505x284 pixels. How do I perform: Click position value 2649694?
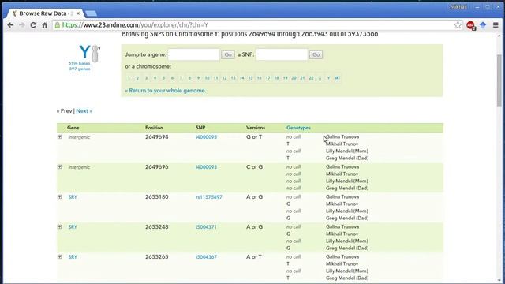156,136
